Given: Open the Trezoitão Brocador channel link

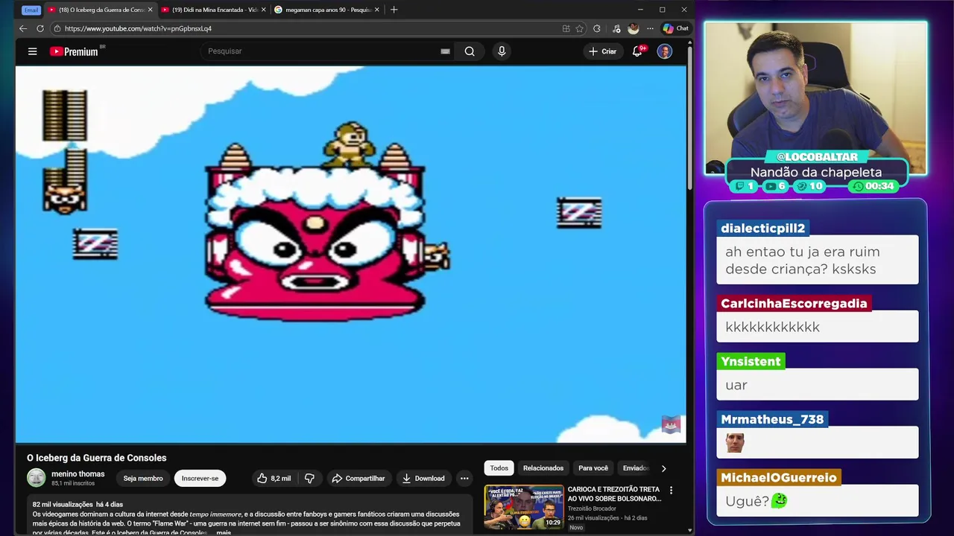Looking at the screenshot, I should [592, 508].
